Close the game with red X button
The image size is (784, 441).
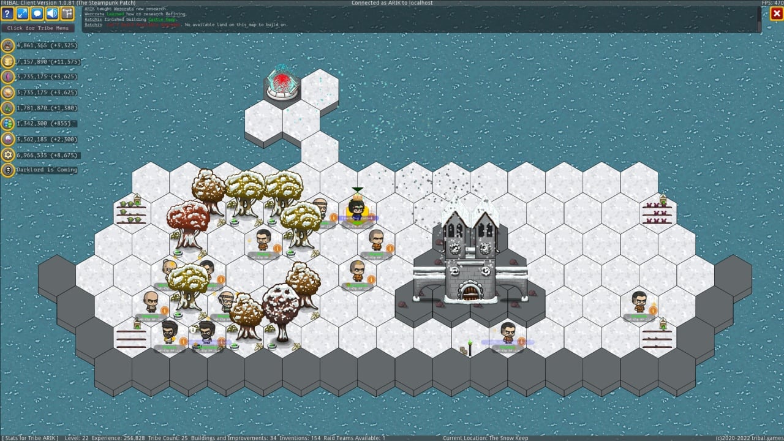click(x=776, y=13)
